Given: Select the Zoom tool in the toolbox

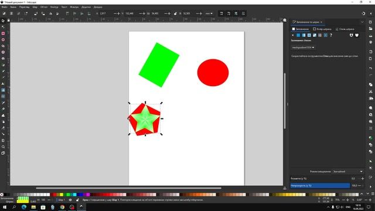Looking at the screenshot, I should pyautogui.click(x=3, y=147).
